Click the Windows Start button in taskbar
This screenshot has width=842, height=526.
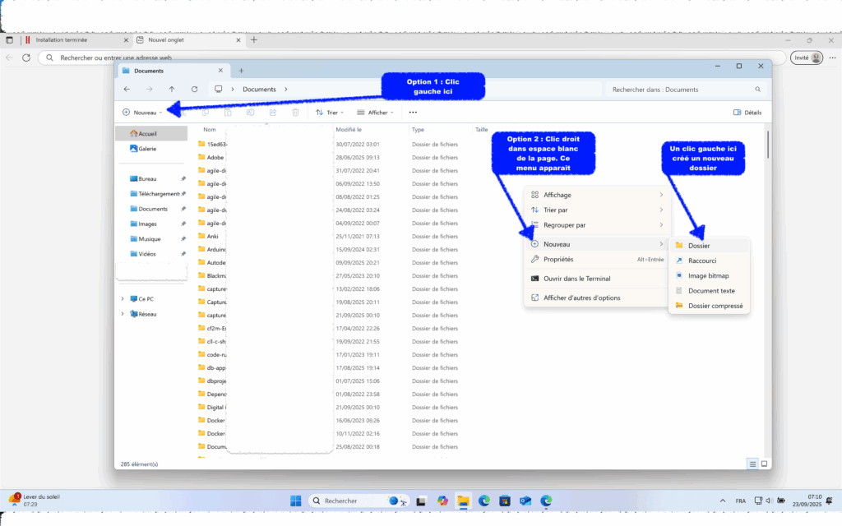tap(295, 501)
